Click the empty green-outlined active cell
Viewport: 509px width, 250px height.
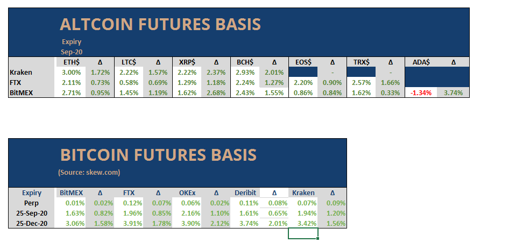(303, 233)
